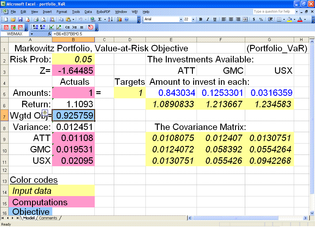Screen dimensions: 315x236
Task: Click the AutoSum sigma icon
Action: [x=100, y=19]
